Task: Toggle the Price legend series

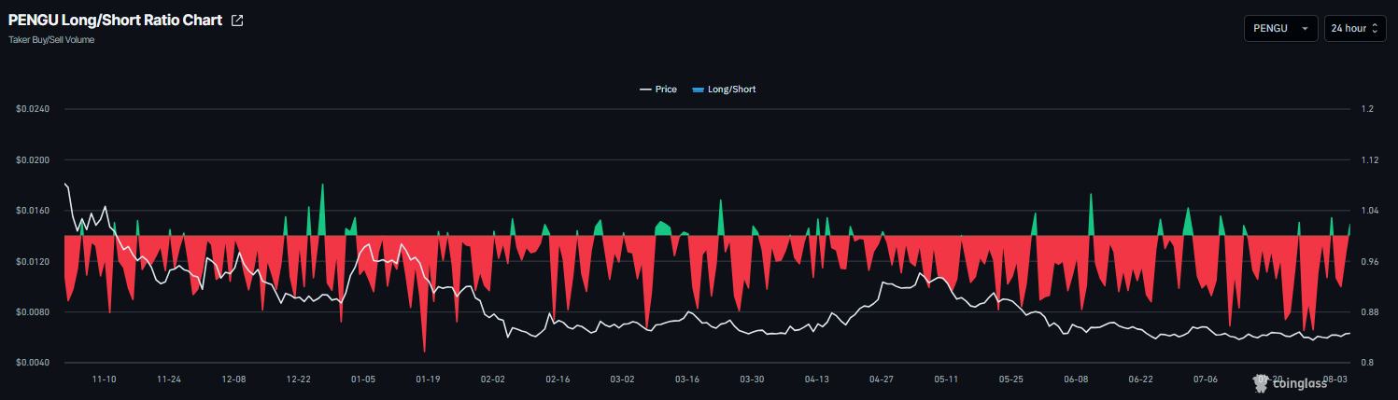Action: click(x=658, y=90)
